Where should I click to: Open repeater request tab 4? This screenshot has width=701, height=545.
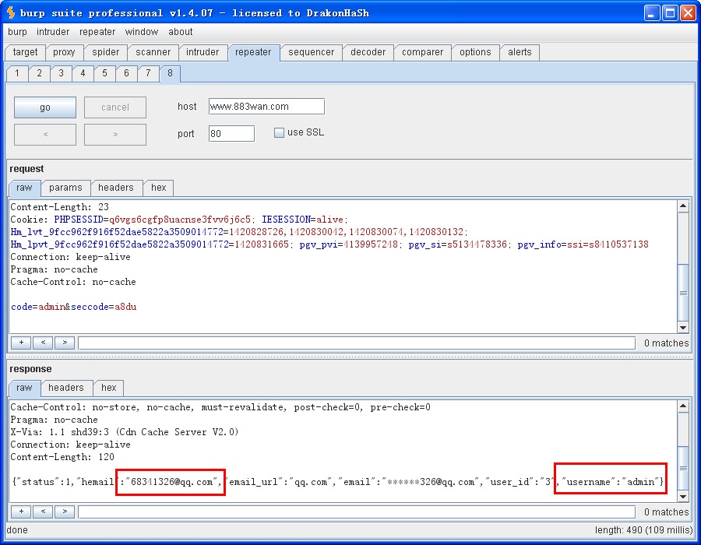click(83, 73)
